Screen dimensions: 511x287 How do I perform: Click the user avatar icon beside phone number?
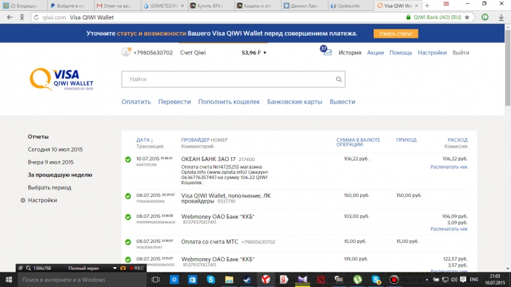click(126, 52)
